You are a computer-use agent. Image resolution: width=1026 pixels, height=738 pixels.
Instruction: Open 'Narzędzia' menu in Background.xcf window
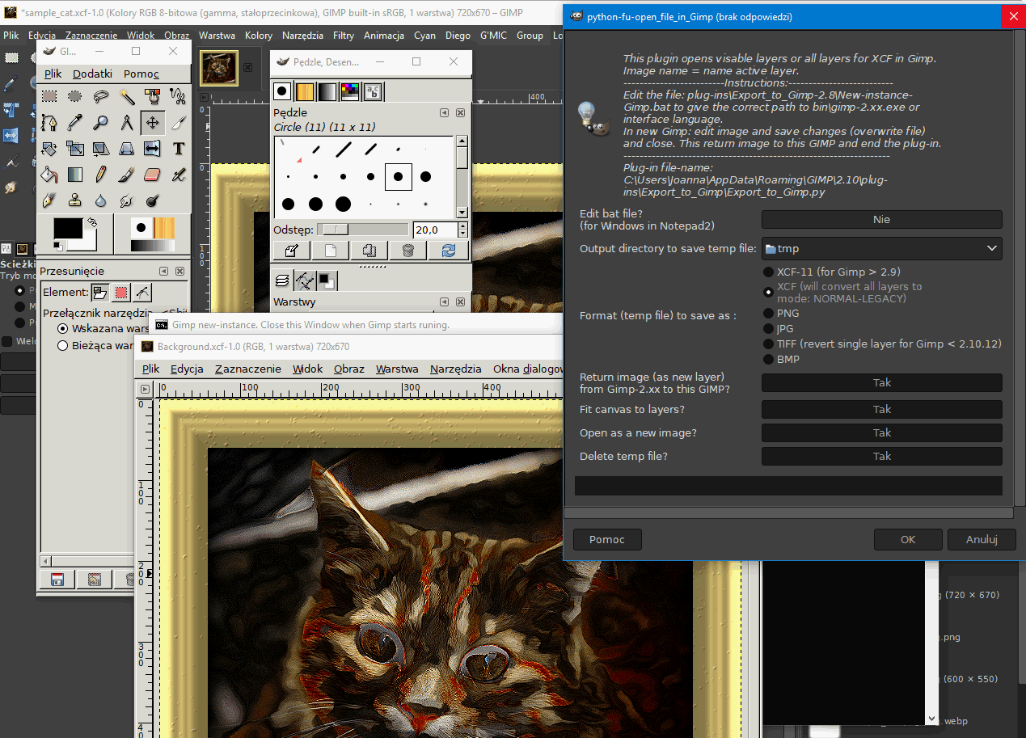point(456,369)
